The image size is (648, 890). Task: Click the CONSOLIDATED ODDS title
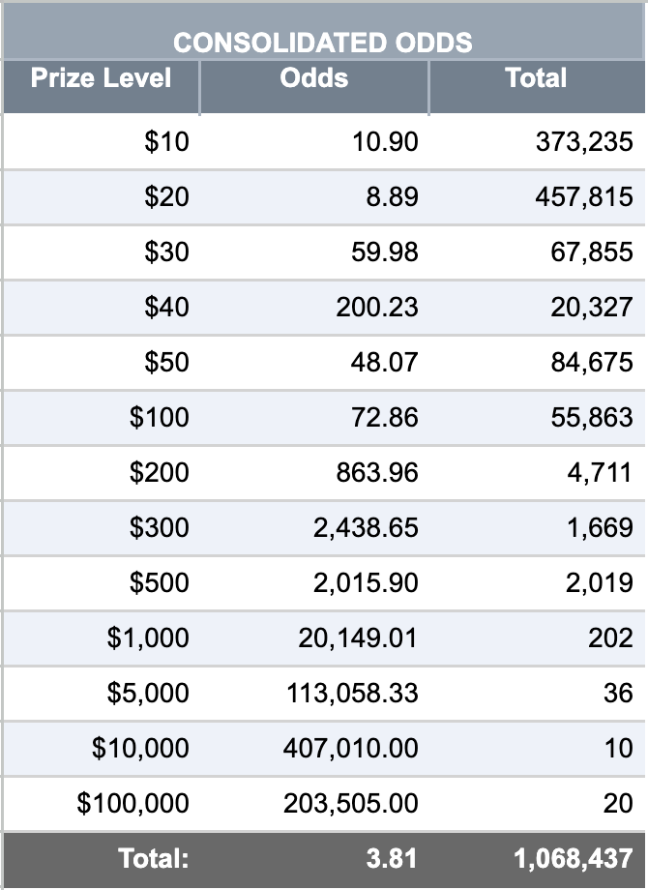click(x=323, y=43)
